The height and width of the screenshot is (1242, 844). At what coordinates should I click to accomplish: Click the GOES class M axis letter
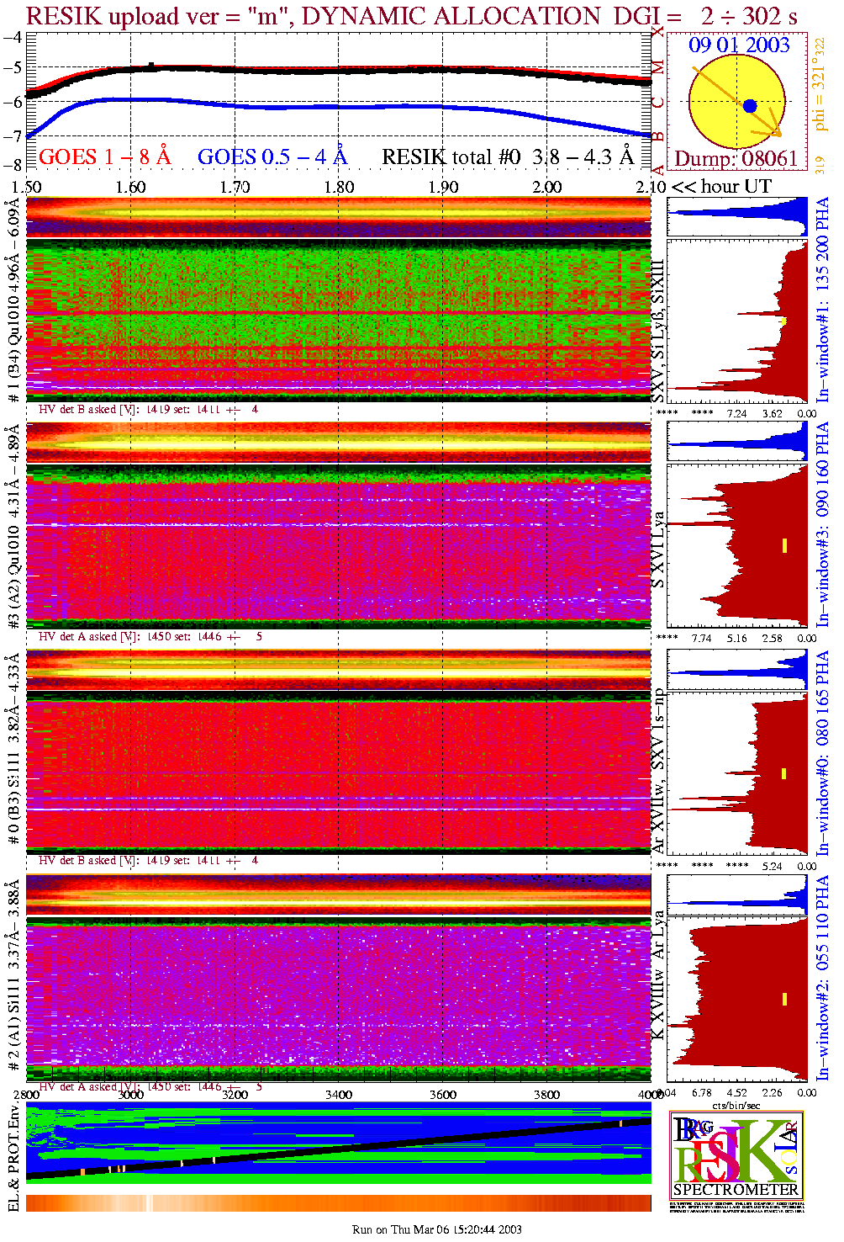(658, 67)
